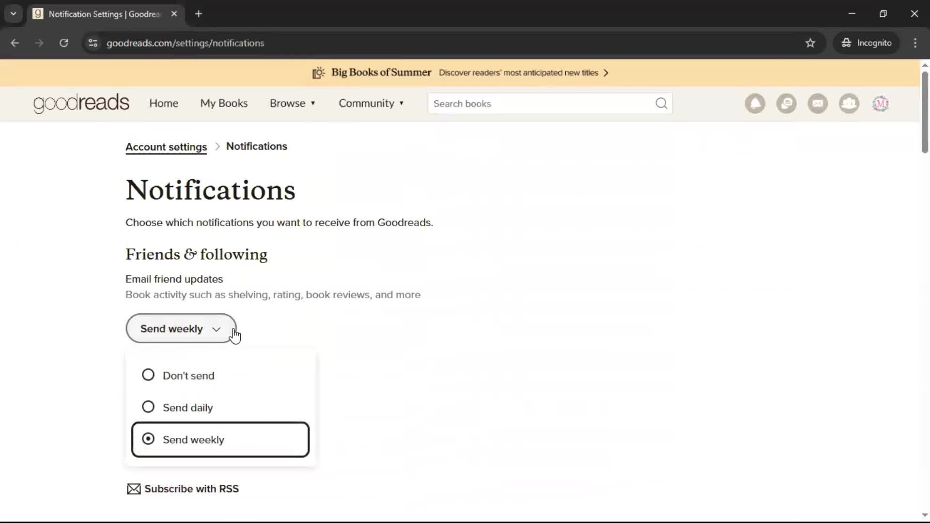The height and width of the screenshot is (523, 930).
Task: Close the Notification Settings tab
Action: click(174, 14)
